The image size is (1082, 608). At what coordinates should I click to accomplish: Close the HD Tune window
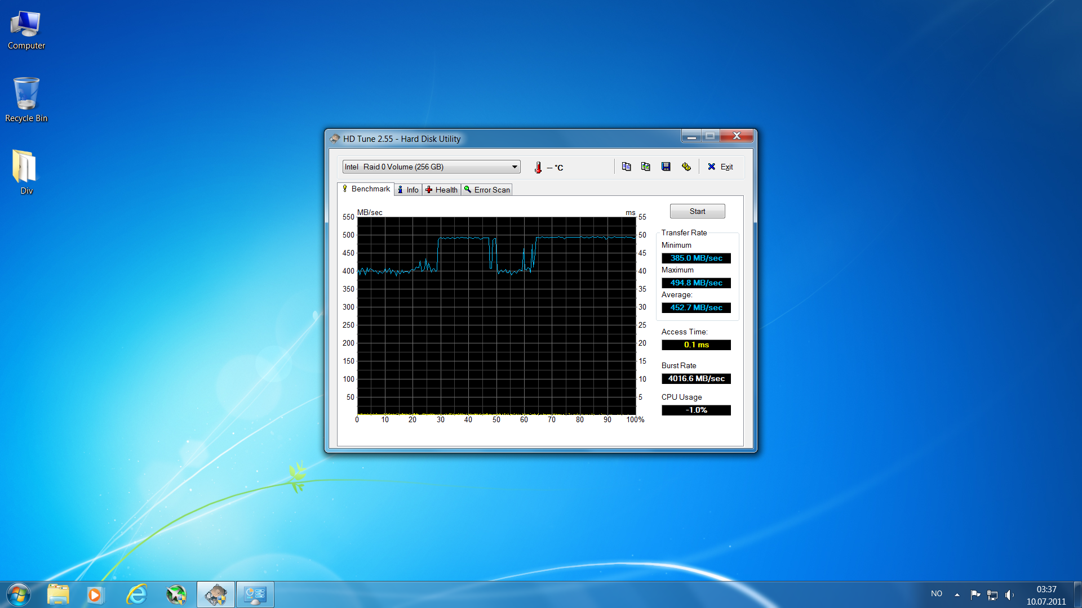click(x=737, y=136)
